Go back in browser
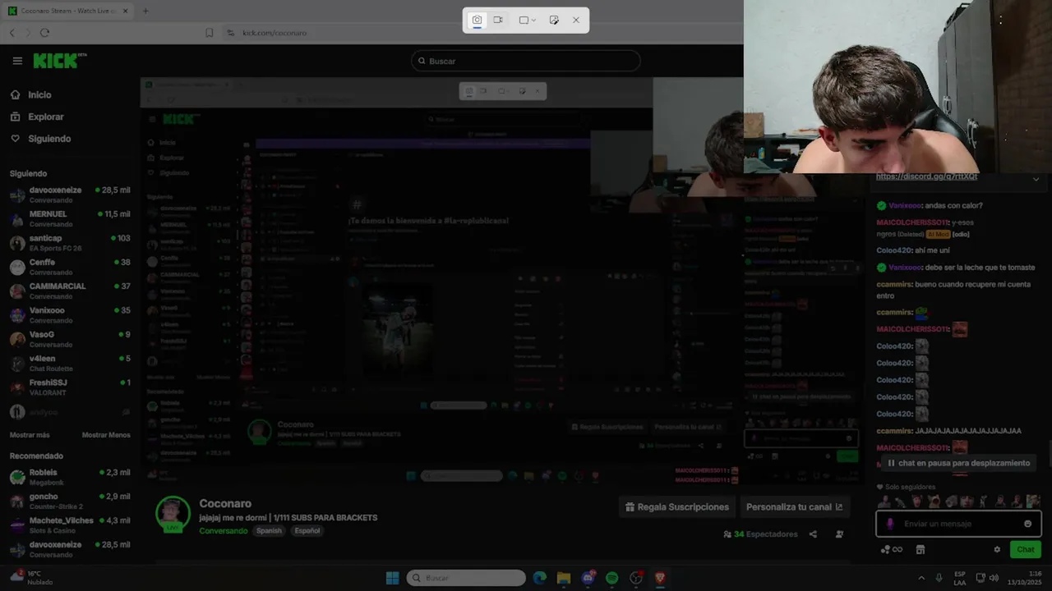This screenshot has width=1052, height=591. click(12, 33)
